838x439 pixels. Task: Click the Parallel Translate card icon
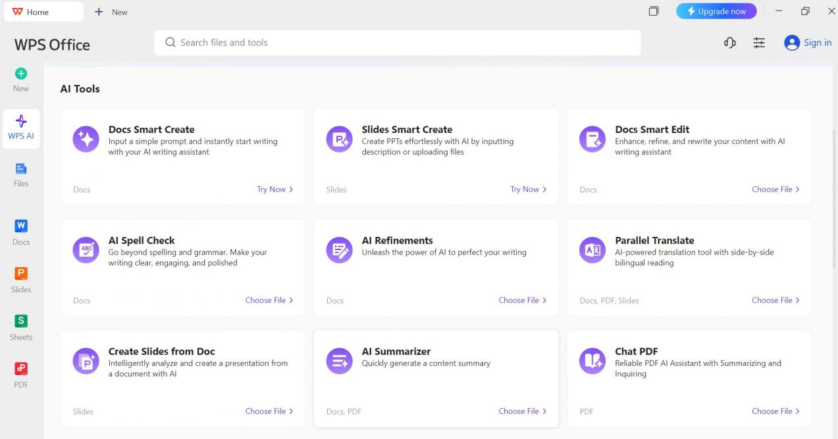(592, 249)
